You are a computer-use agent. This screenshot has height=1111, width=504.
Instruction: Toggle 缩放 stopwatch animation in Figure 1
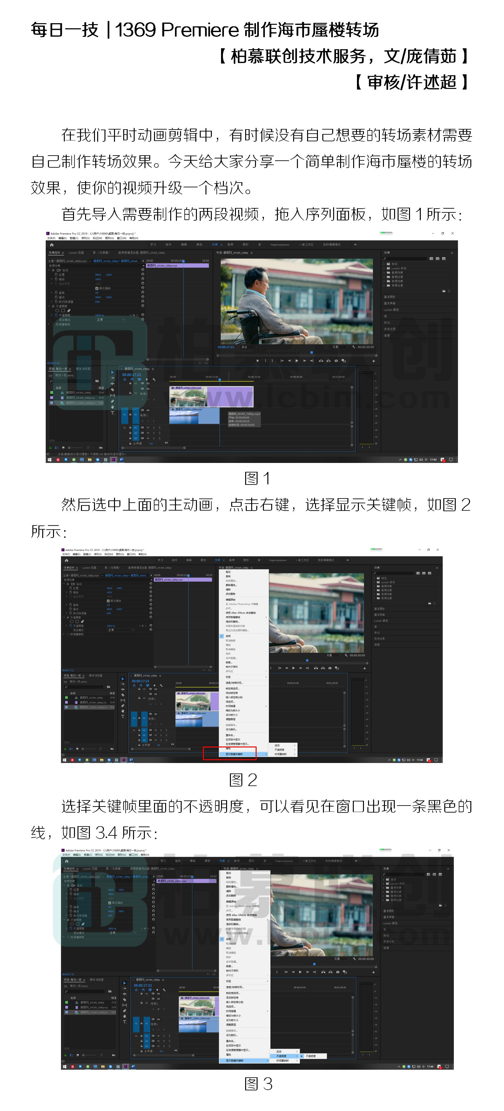[x=57, y=279]
